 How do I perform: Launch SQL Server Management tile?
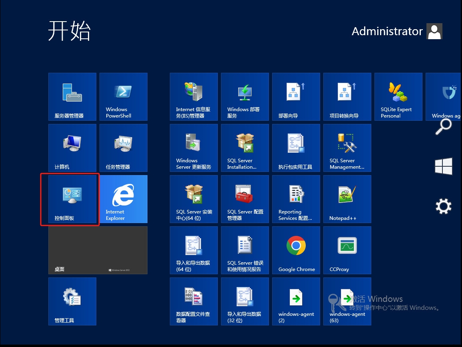(x=347, y=148)
